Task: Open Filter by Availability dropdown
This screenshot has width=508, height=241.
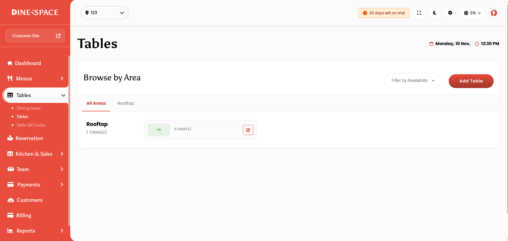Action: click(413, 81)
